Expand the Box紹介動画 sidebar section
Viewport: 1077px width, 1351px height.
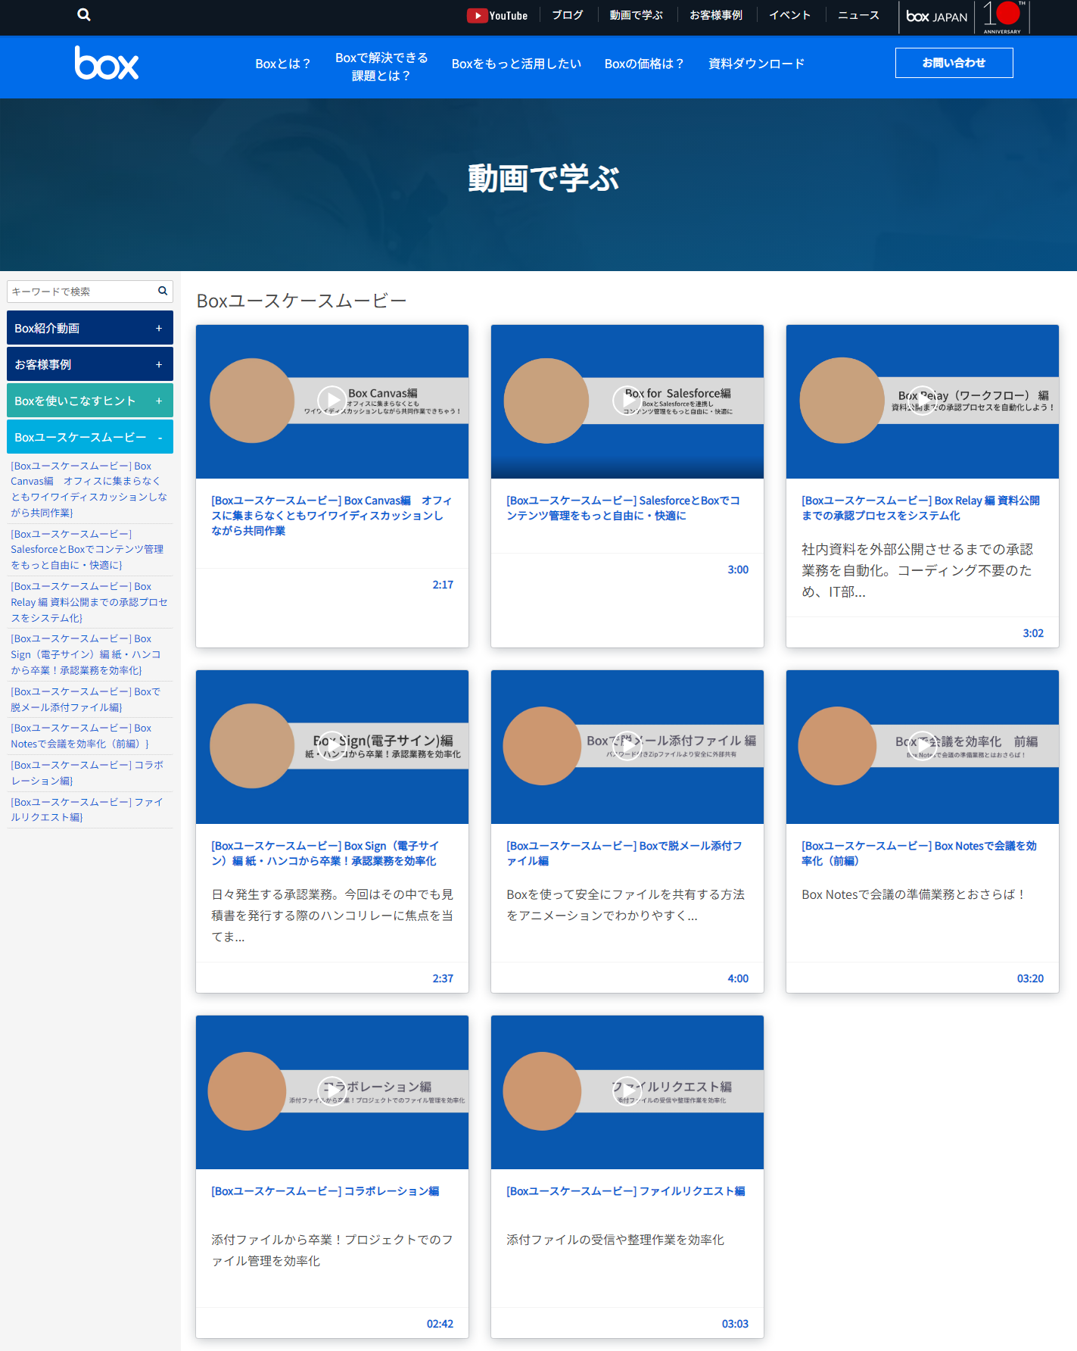point(90,328)
